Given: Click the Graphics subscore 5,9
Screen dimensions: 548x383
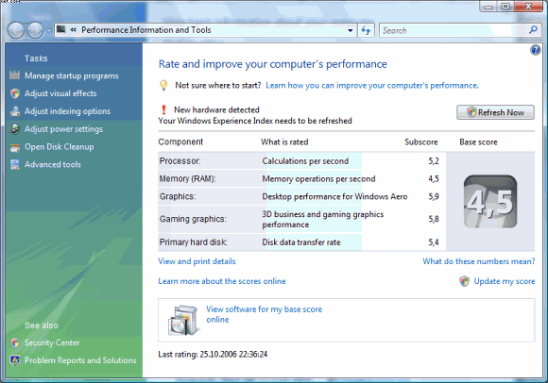Looking at the screenshot, I should 434,196.
